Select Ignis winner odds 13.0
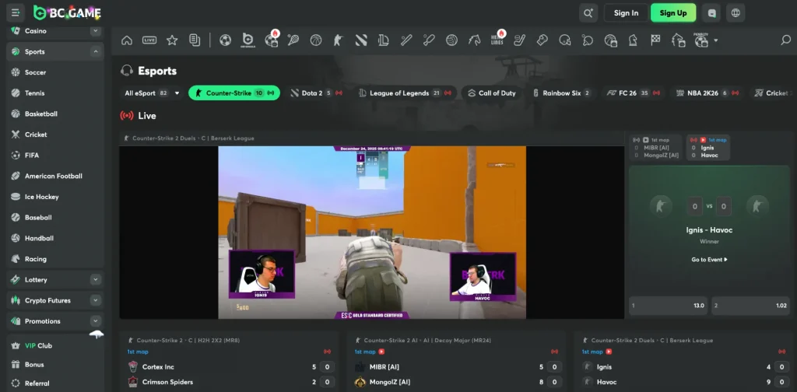Screen dimensions: 797x392 pos(668,306)
